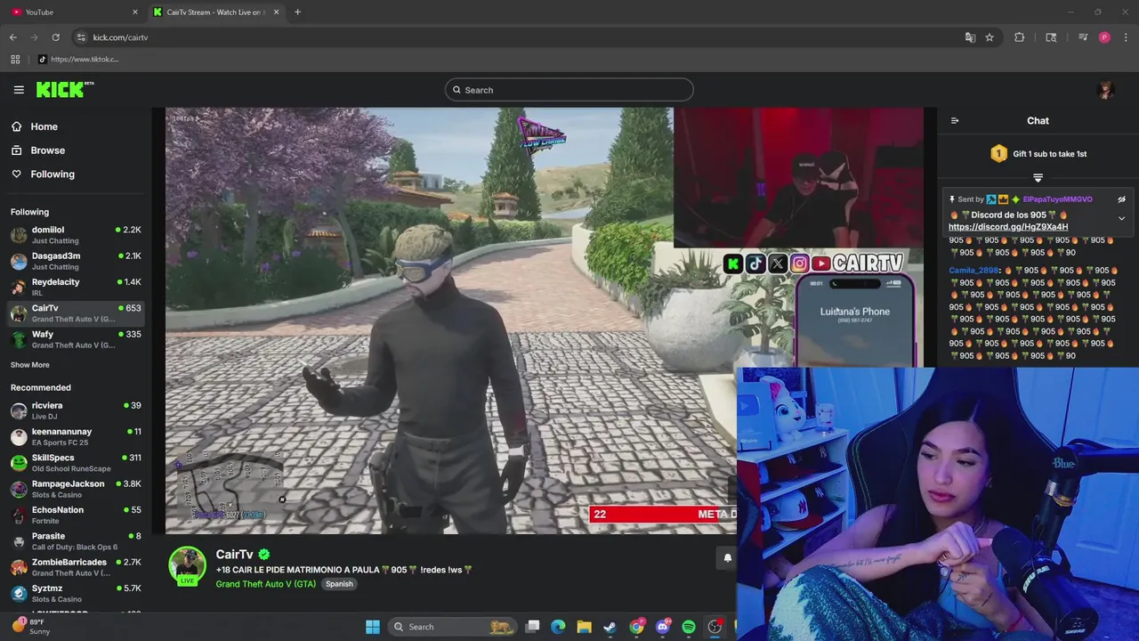
Task: Collapse the Chat panel with its arrow icon
Action: click(x=955, y=121)
